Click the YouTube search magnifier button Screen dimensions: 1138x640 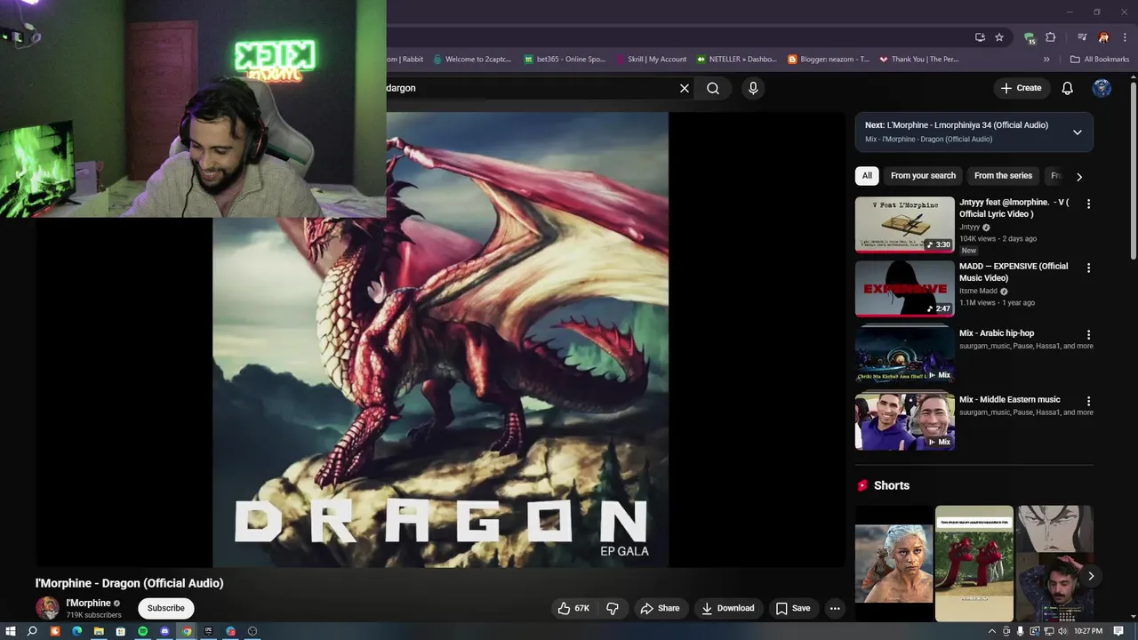[x=713, y=88]
